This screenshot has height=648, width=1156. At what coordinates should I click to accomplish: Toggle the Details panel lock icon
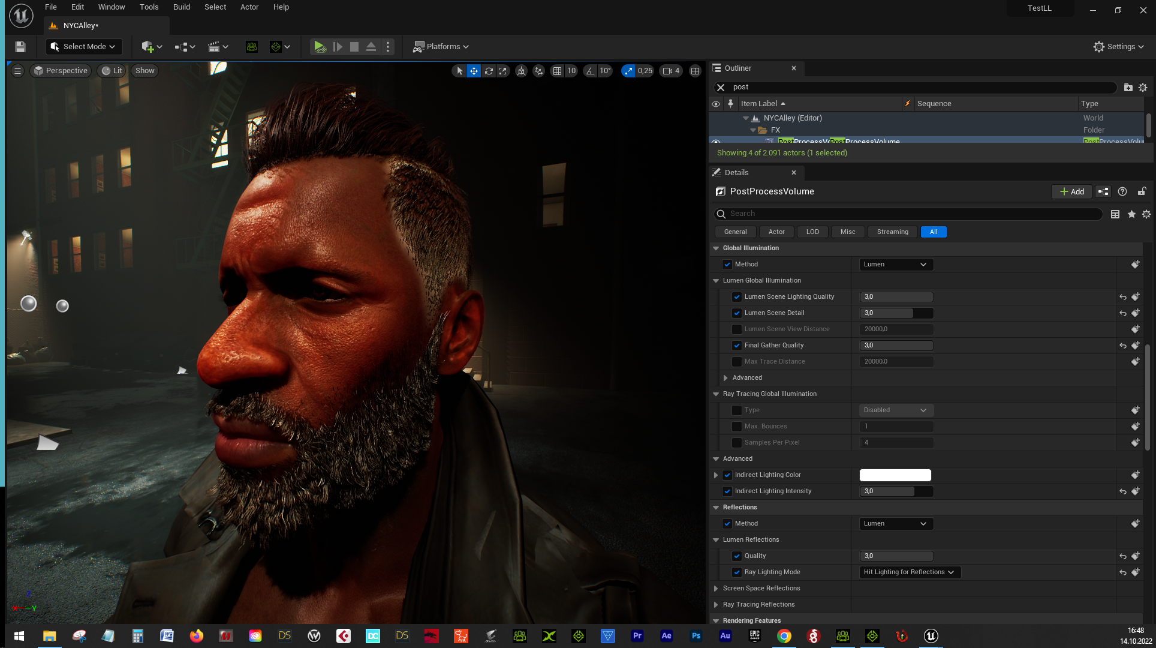point(1142,191)
